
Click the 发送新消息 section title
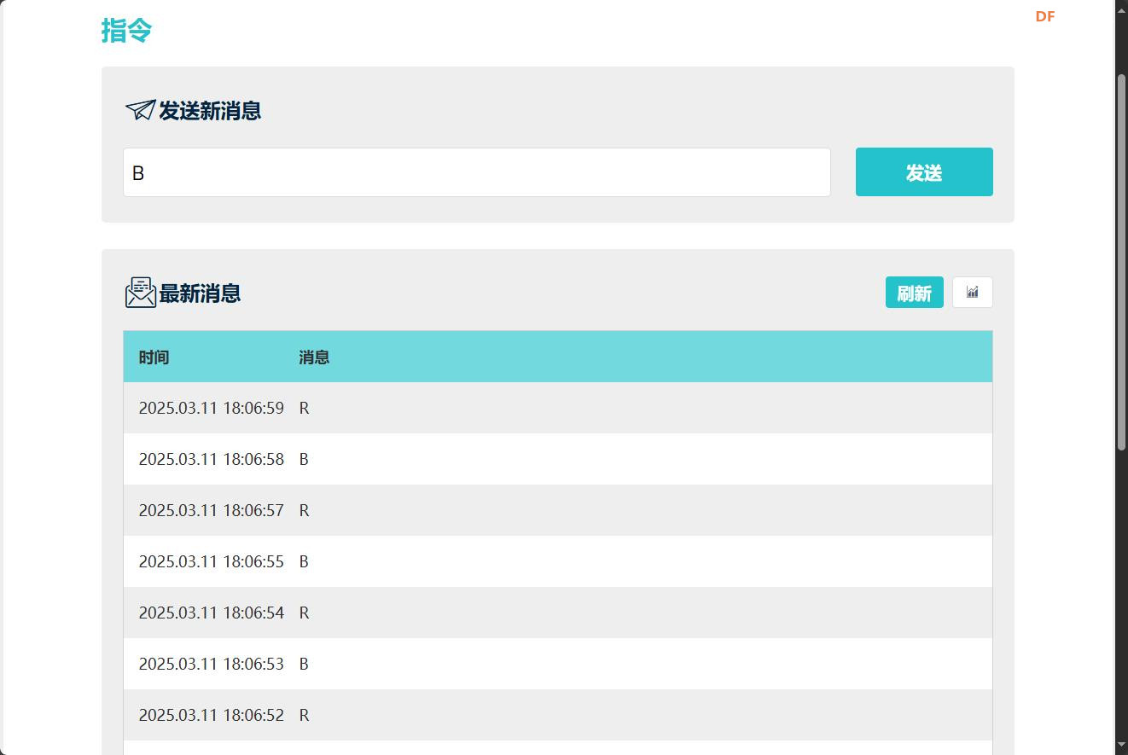click(x=210, y=111)
